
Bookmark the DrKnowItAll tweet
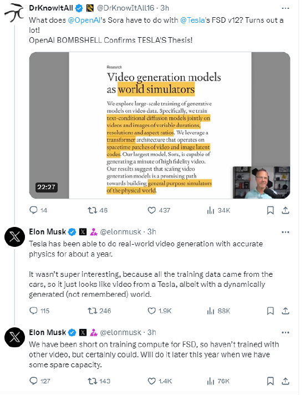(270, 210)
